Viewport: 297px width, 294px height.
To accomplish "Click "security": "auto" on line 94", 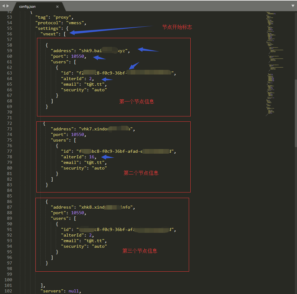I will pyautogui.click(x=84, y=247).
